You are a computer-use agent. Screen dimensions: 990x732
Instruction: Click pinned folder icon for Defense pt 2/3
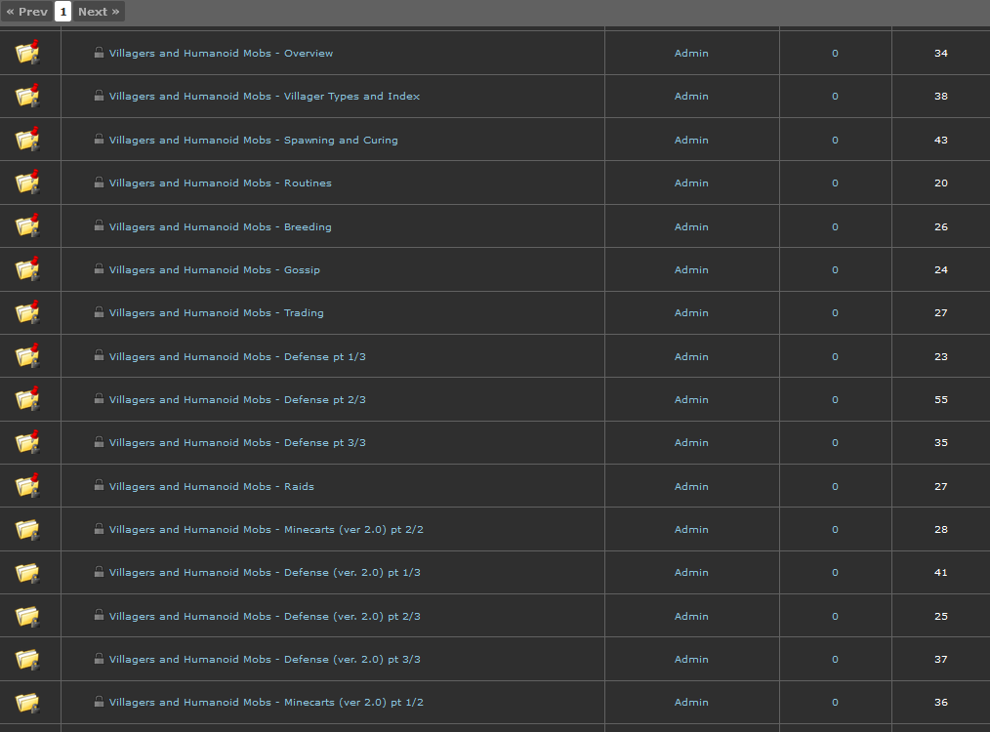[x=27, y=399]
